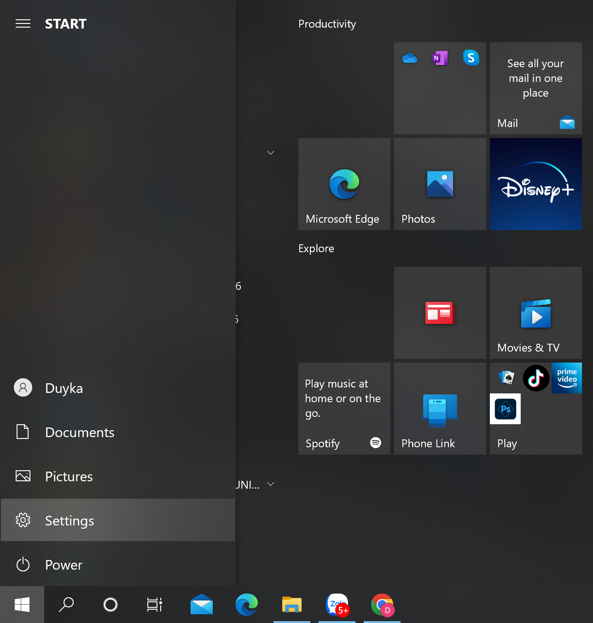Open Mail app from taskbar
The width and height of the screenshot is (593, 623).
tap(202, 605)
